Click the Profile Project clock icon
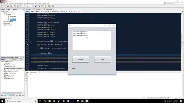 53,6
